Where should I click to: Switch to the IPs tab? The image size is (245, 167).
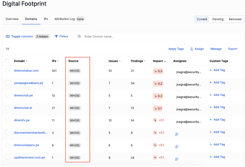coord(46,19)
